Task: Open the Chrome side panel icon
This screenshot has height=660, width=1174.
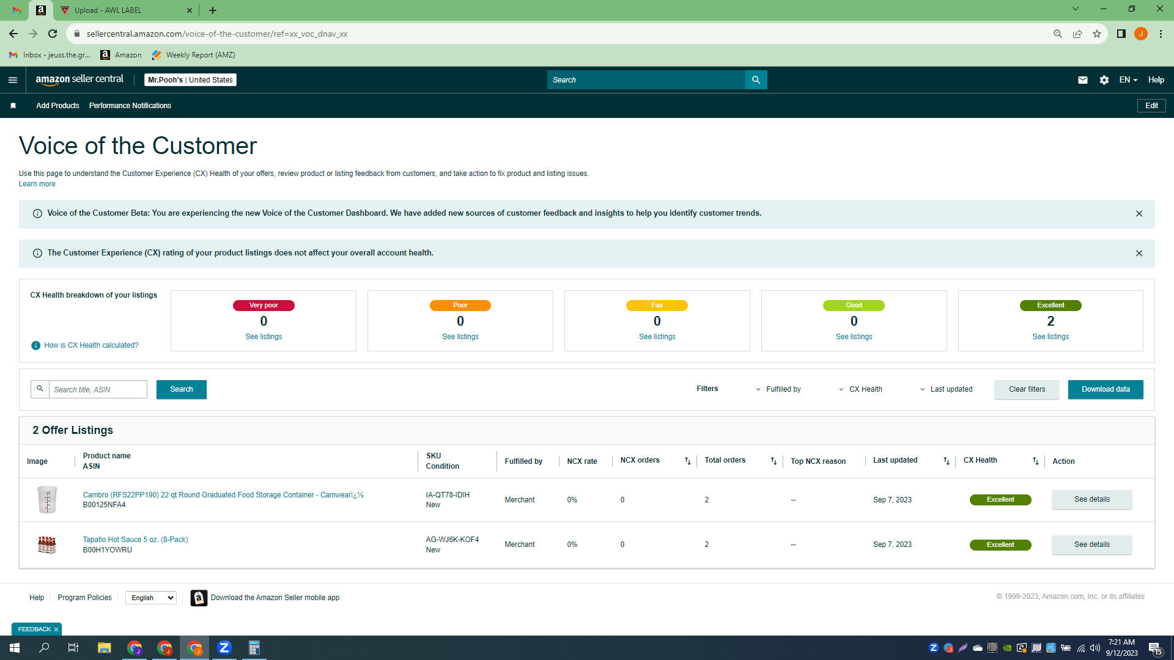Action: [1121, 34]
